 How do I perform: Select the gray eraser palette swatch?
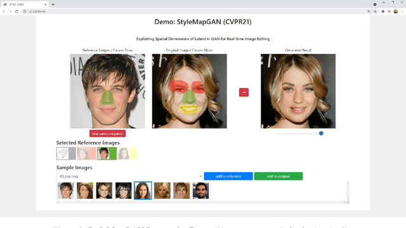66,153
